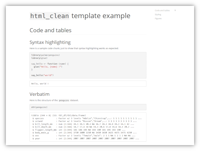The height and width of the screenshot is (151, 200).
Task: Click the '$ island' output row
Action: [x=84, y=121]
